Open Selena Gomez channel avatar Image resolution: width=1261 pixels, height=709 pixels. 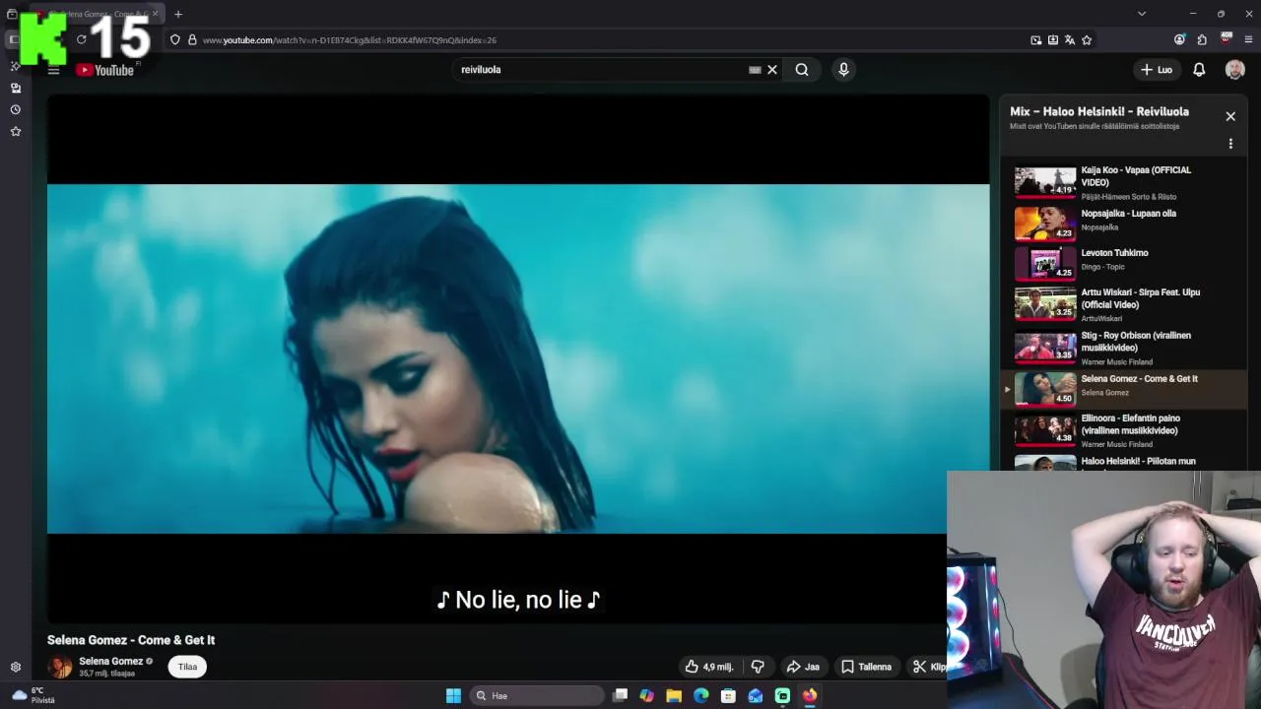(x=60, y=667)
